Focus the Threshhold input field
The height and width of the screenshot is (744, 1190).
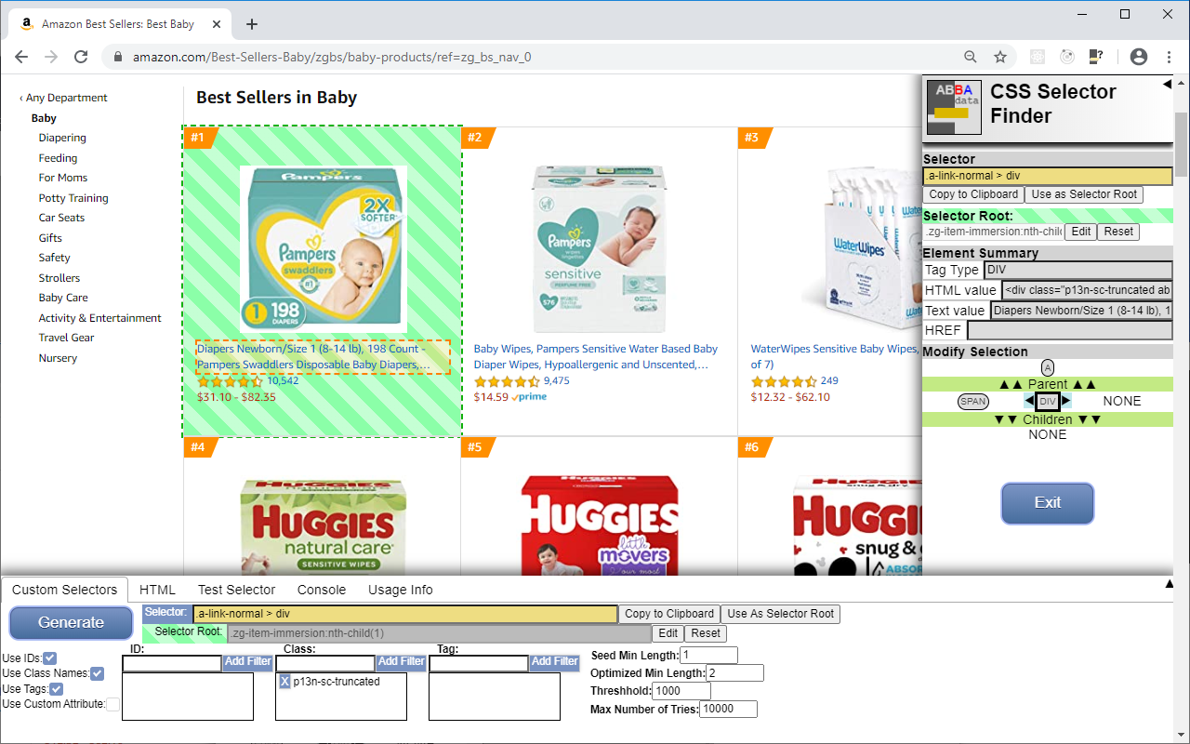click(x=681, y=691)
